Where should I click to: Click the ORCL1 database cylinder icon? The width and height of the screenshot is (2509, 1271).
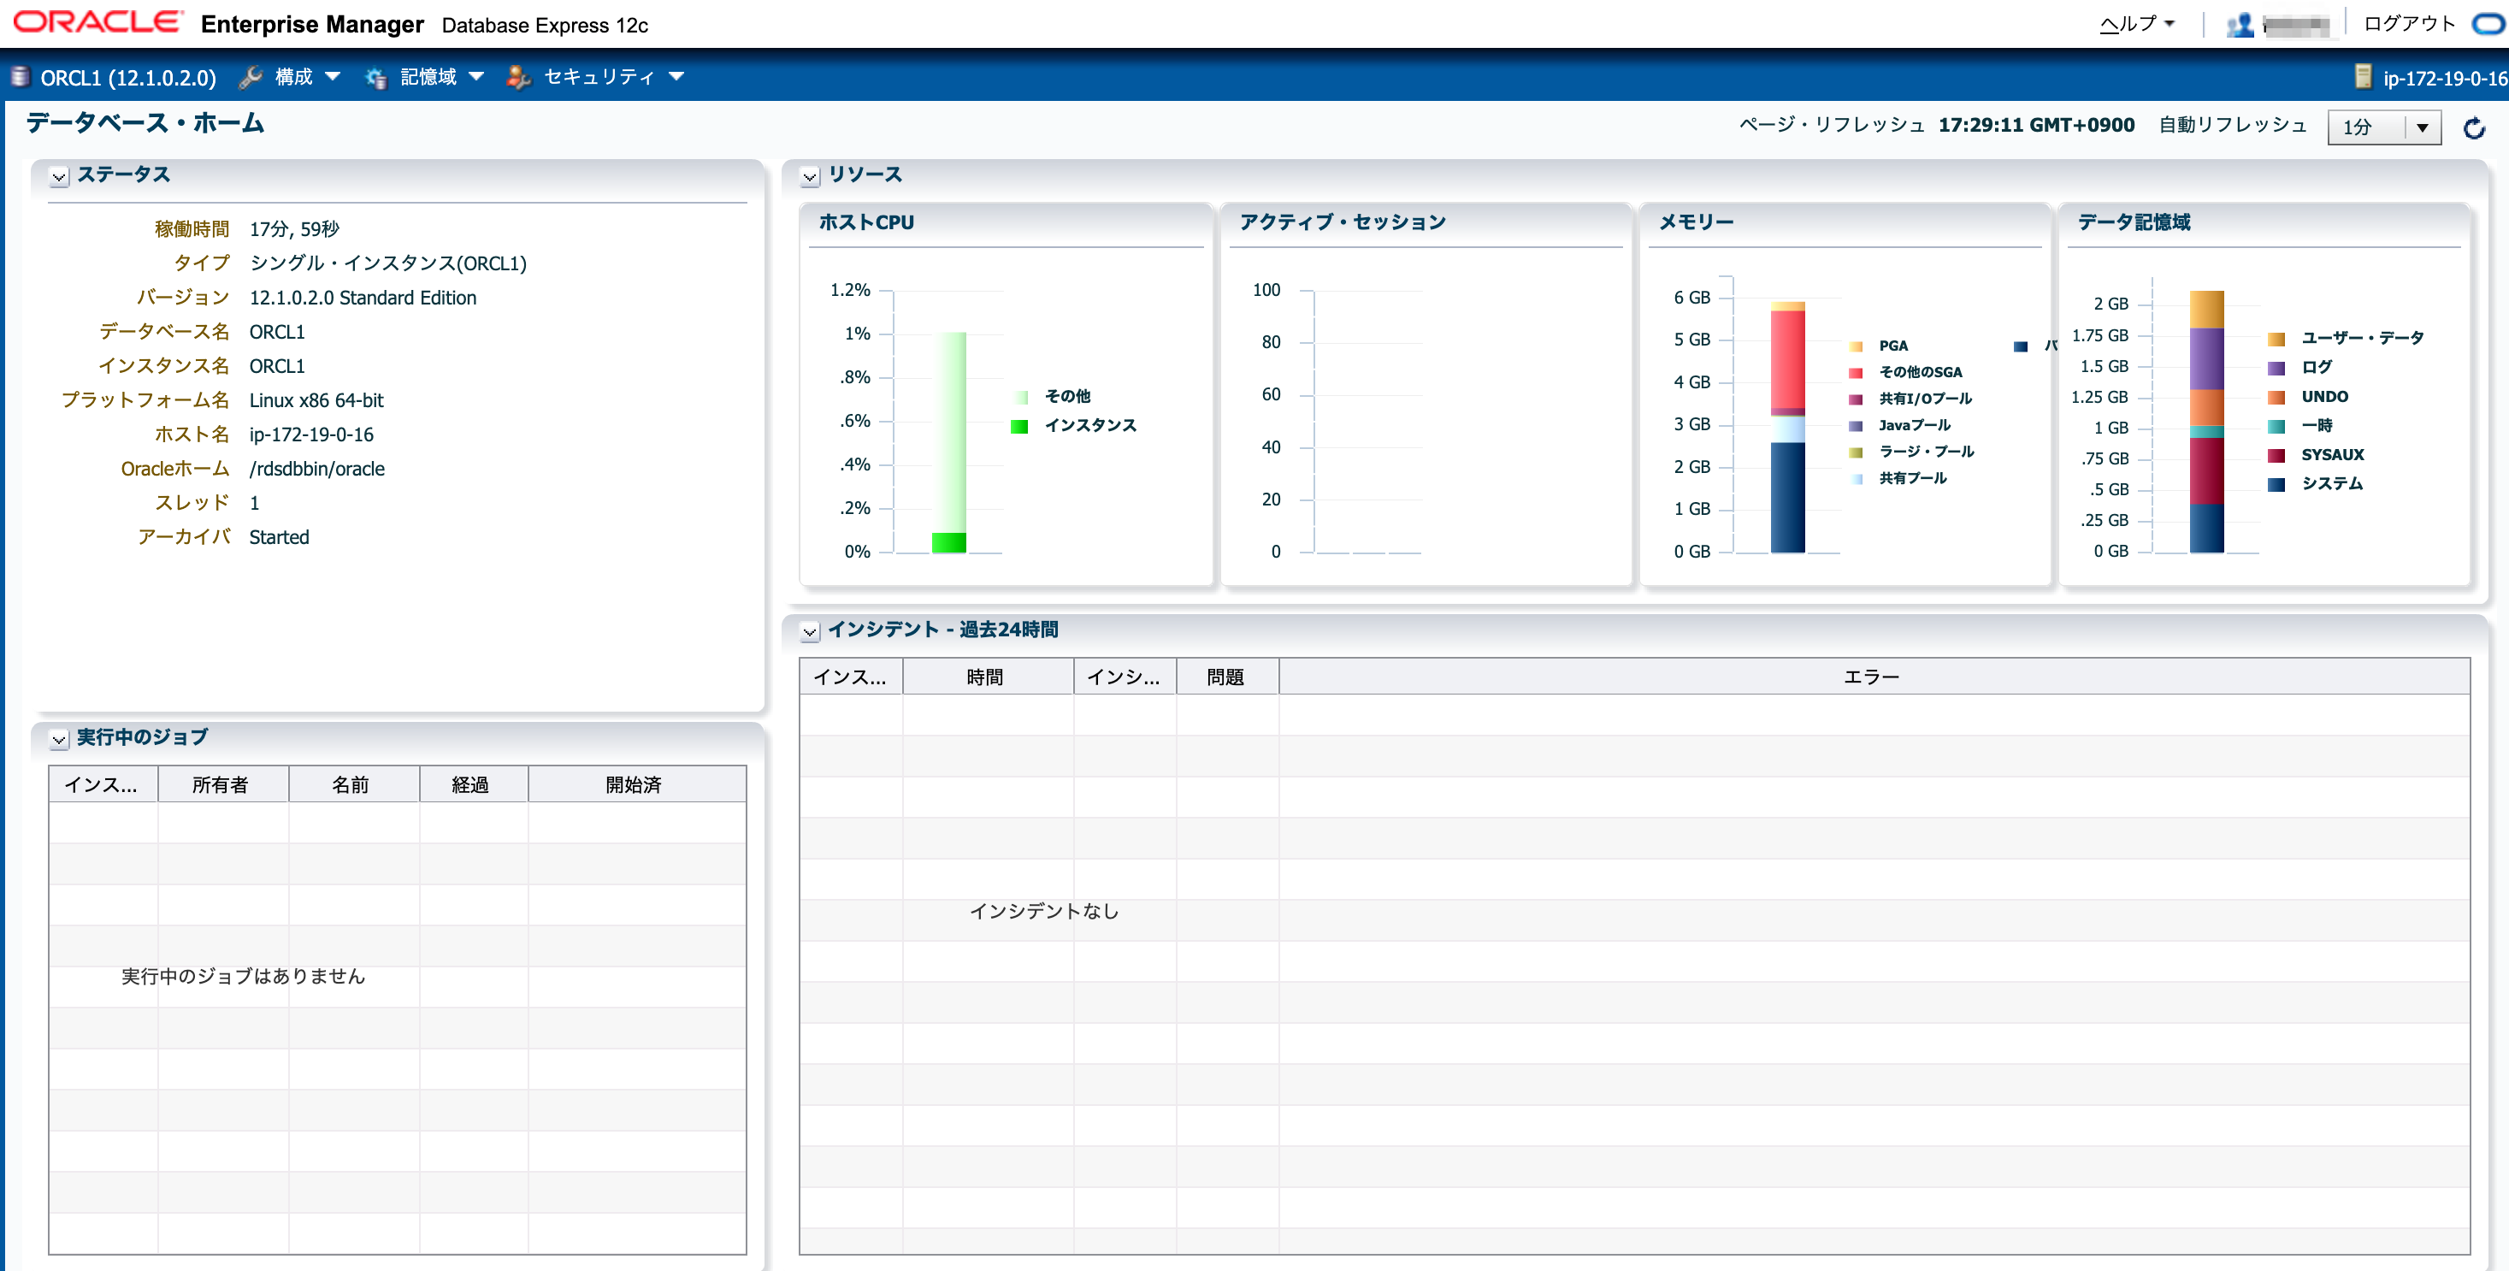[20, 77]
